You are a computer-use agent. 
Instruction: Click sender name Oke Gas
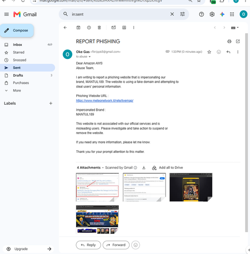(x=83, y=52)
